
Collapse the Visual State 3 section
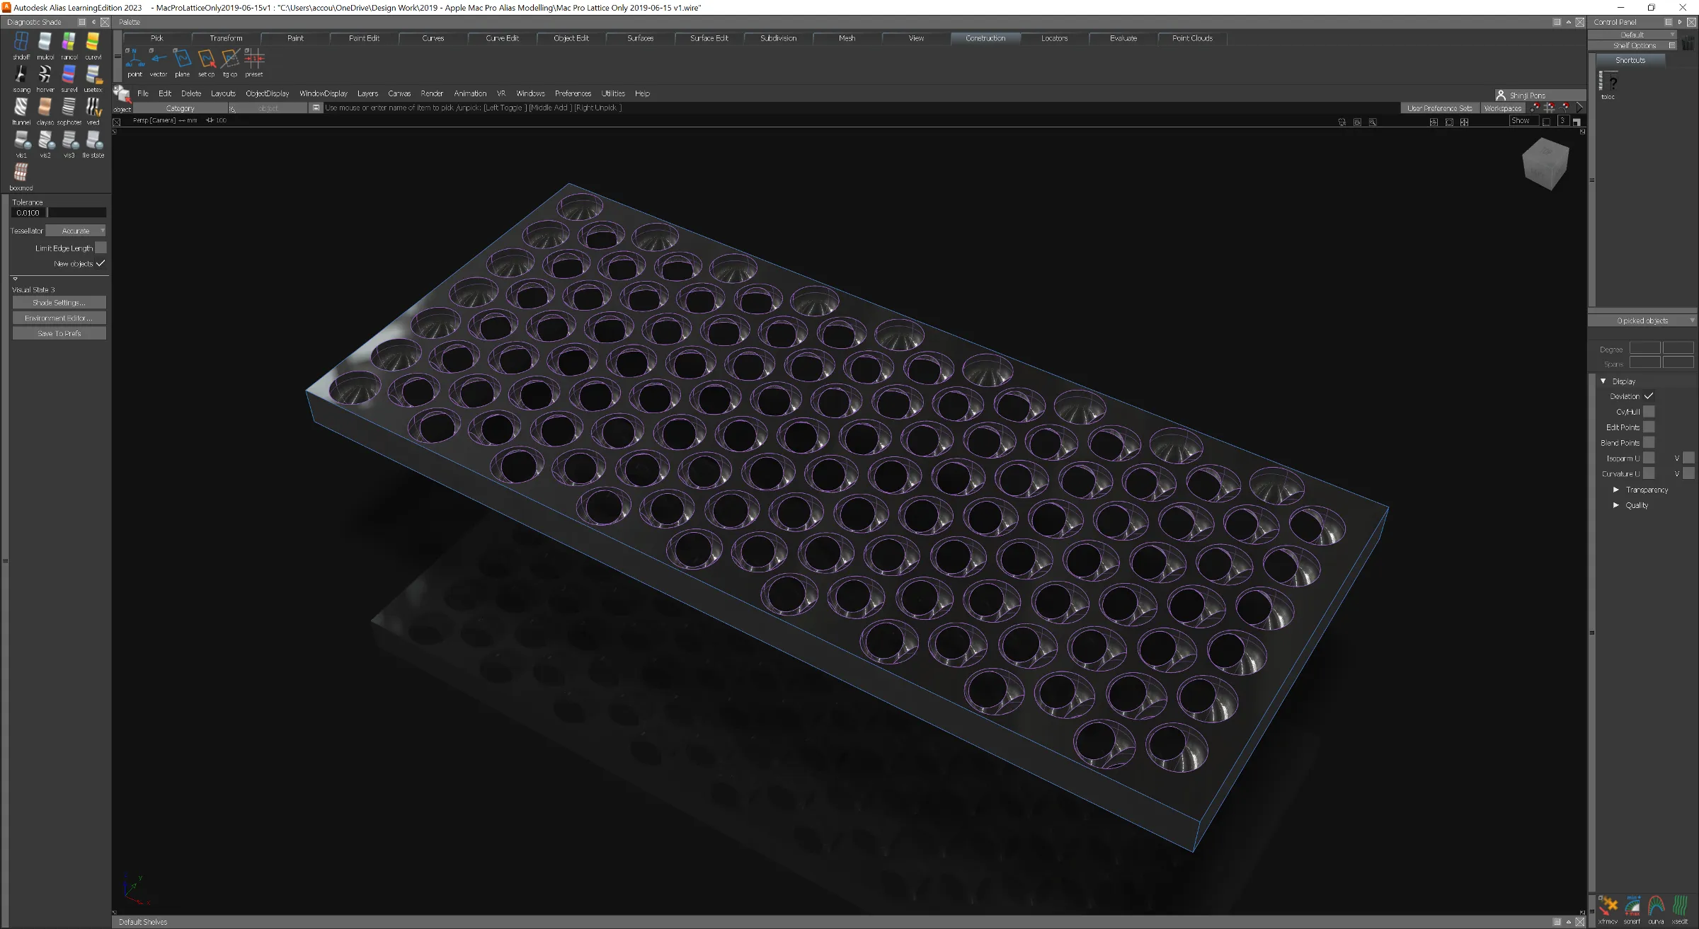15,279
